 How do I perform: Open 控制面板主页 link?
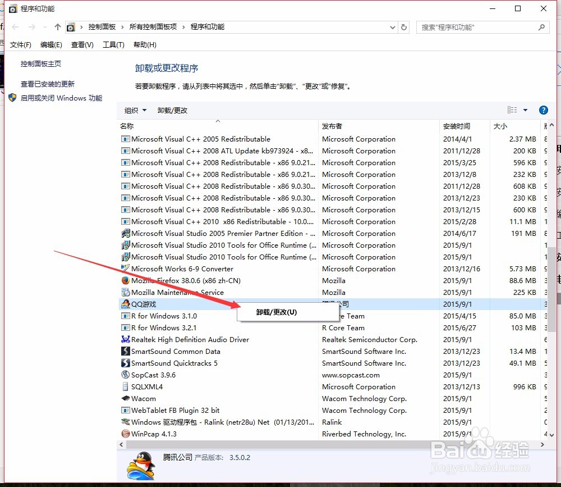[x=41, y=64]
